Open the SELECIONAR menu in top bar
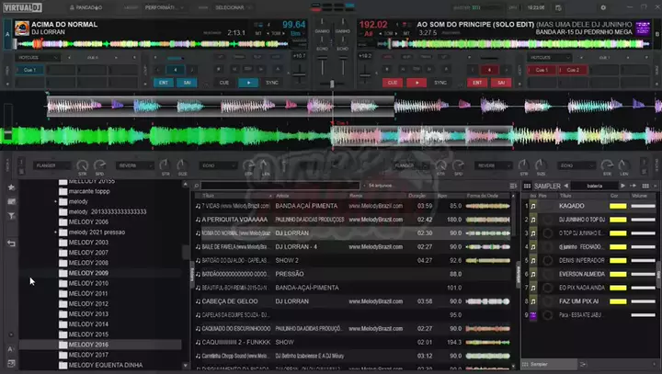This screenshot has width=662, height=374. point(233,7)
